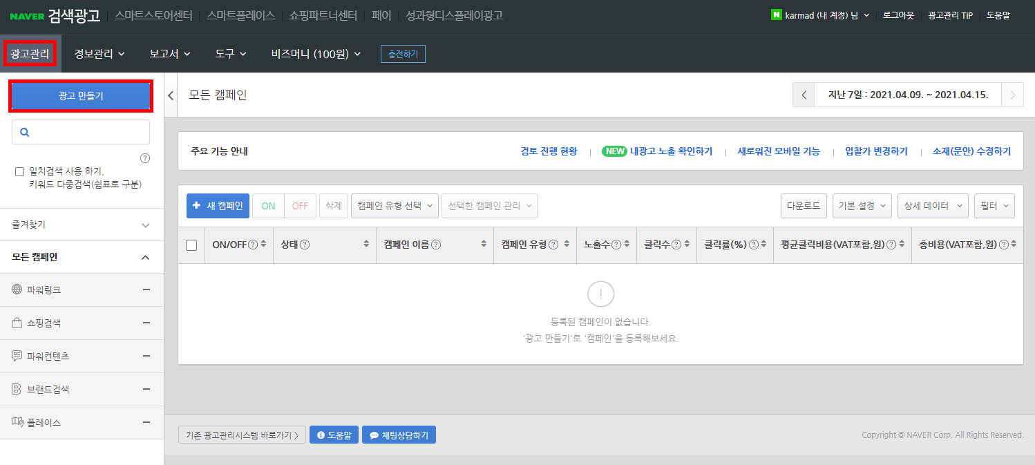Click help icon beside ON/OFF column
The width and height of the screenshot is (1035, 465).
pos(253,244)
